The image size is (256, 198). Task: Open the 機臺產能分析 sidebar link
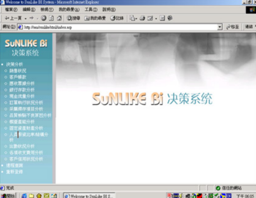tap(22, 122)
